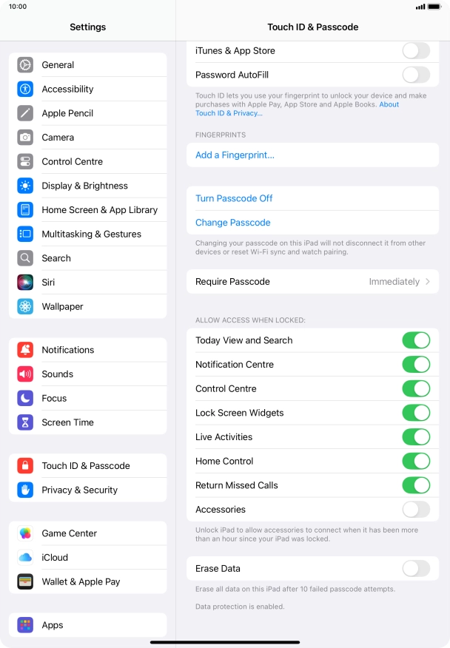Open Screen Time hourglass icon
Image resolution: width=450 pixels, height=648 pixels.
click(x=25, y=422)
